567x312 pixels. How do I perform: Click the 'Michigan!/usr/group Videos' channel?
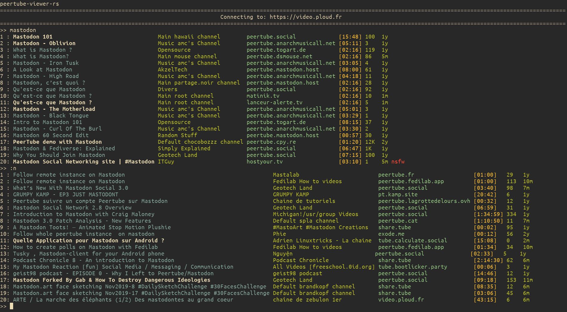point(315,214)
